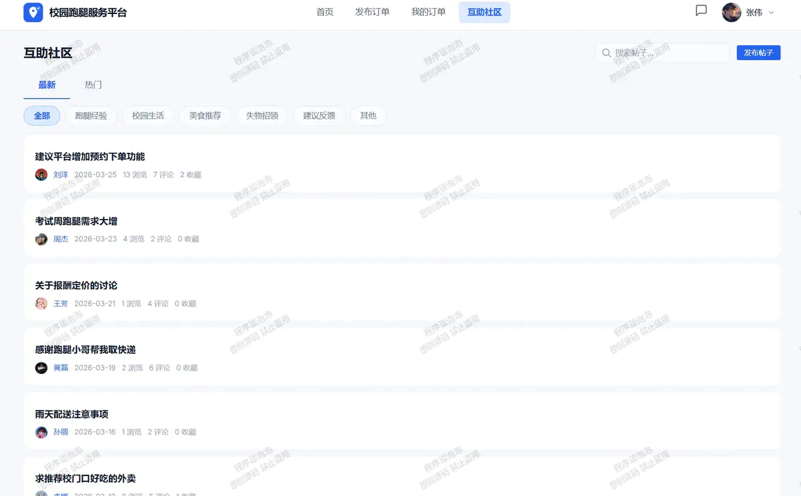
Task: Click the search magnifier icon
Action: [x=607, y=53]
